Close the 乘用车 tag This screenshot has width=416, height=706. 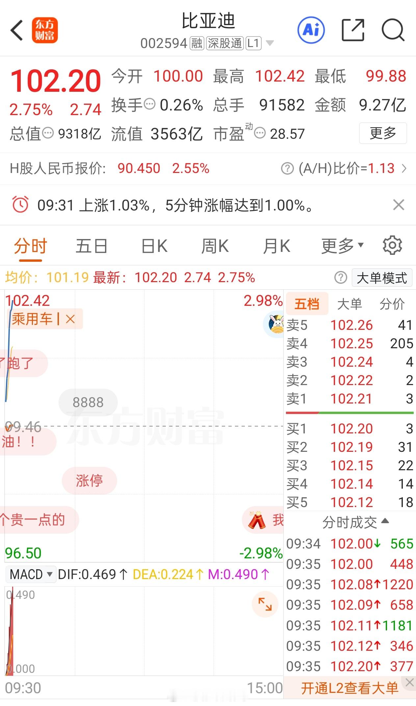[70, 319]
